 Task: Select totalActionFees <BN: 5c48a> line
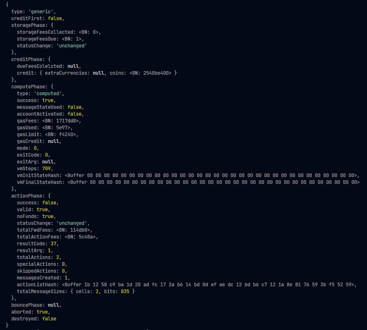click(x=57, y=236)
